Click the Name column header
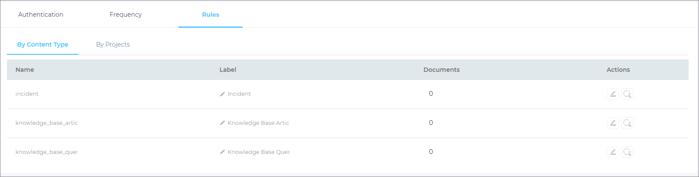Viewport: 699px width, 177px height. point(25,70)
